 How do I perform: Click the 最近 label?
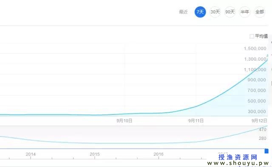point(183,12)
